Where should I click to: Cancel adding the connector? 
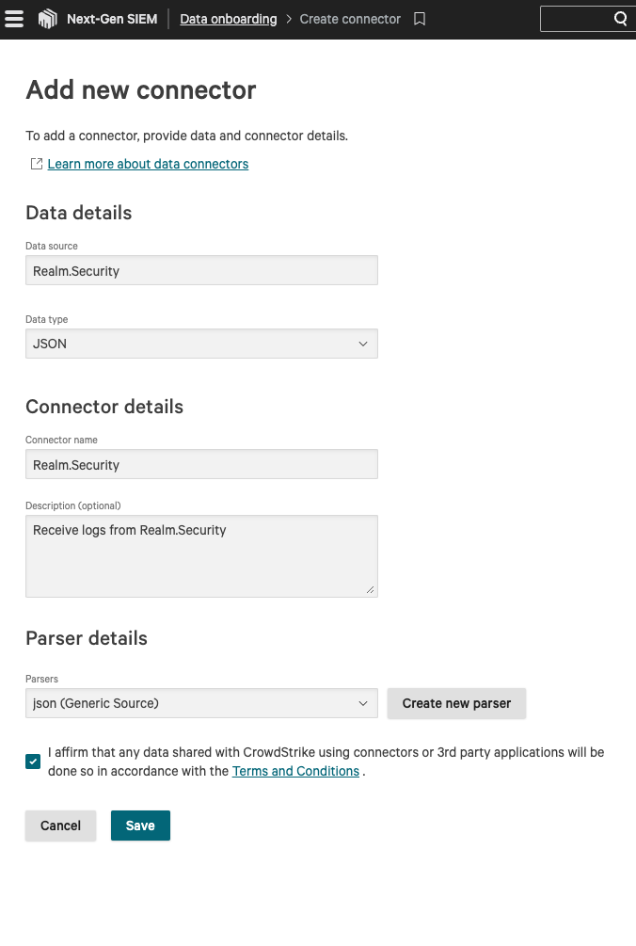[x=60, y=826]
